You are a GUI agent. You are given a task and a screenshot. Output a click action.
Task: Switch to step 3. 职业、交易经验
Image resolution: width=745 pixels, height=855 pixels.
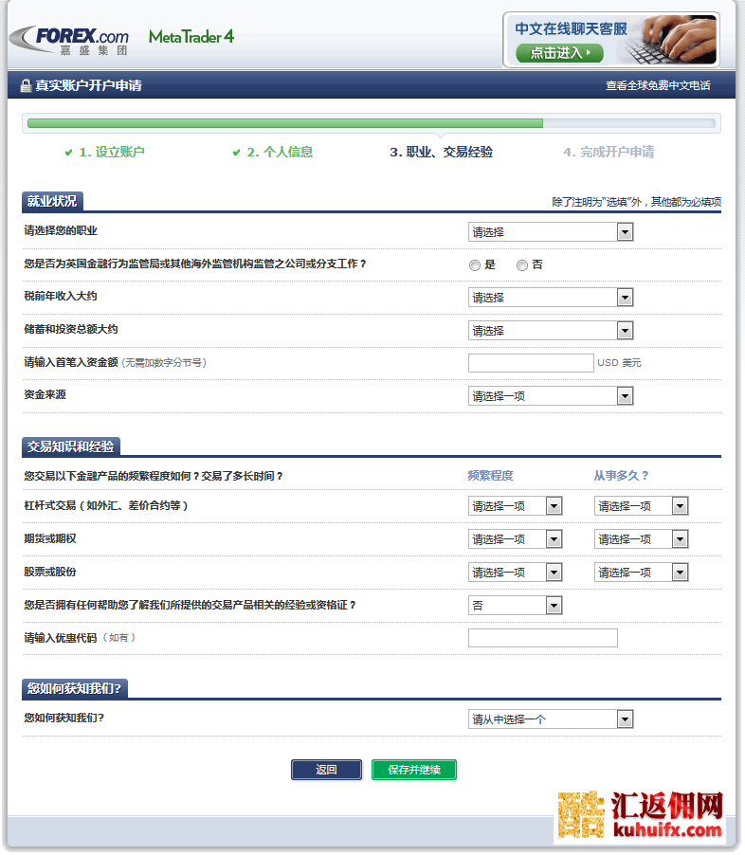441,152
